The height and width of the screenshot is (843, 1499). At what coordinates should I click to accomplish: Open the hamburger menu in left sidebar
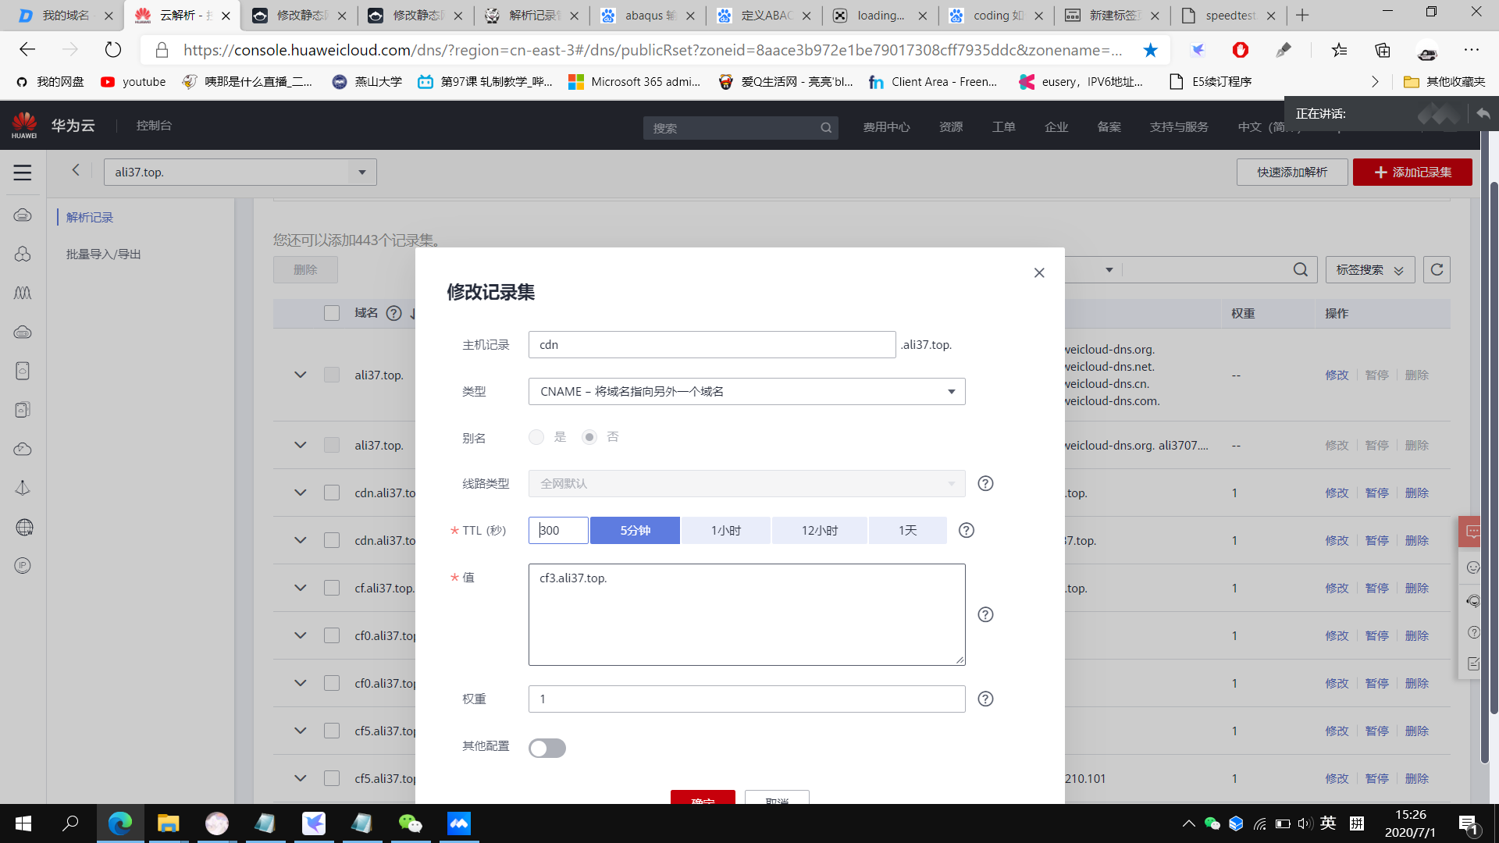(x=23, y=173)
